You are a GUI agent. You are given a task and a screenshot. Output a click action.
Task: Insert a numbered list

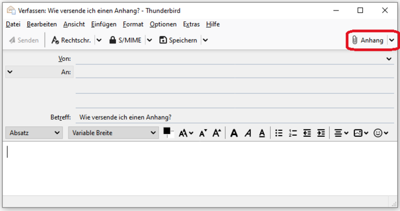click(x=293, y=133)
